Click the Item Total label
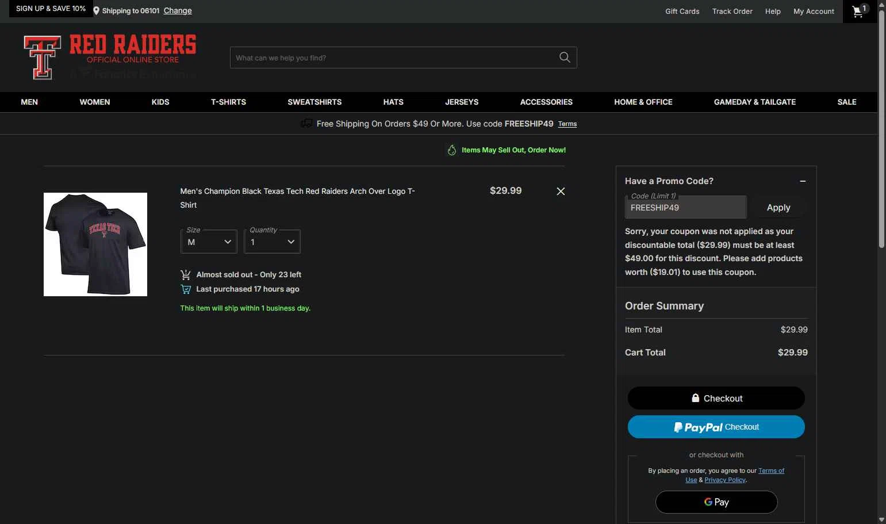The image size is (886, 524). click(x=643, y=330)
